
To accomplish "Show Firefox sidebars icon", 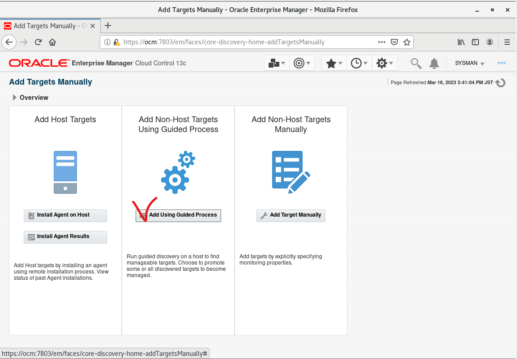I will [x=475, y=42].
